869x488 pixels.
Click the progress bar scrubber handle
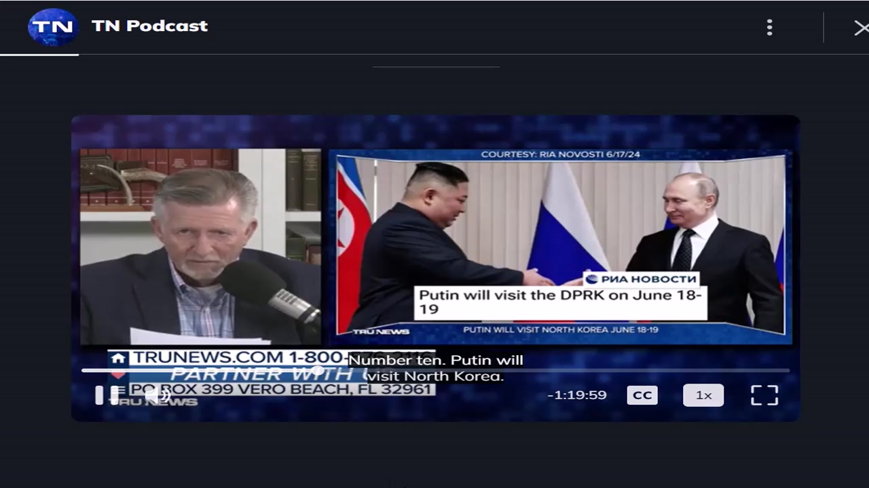[x=317, y=370]
